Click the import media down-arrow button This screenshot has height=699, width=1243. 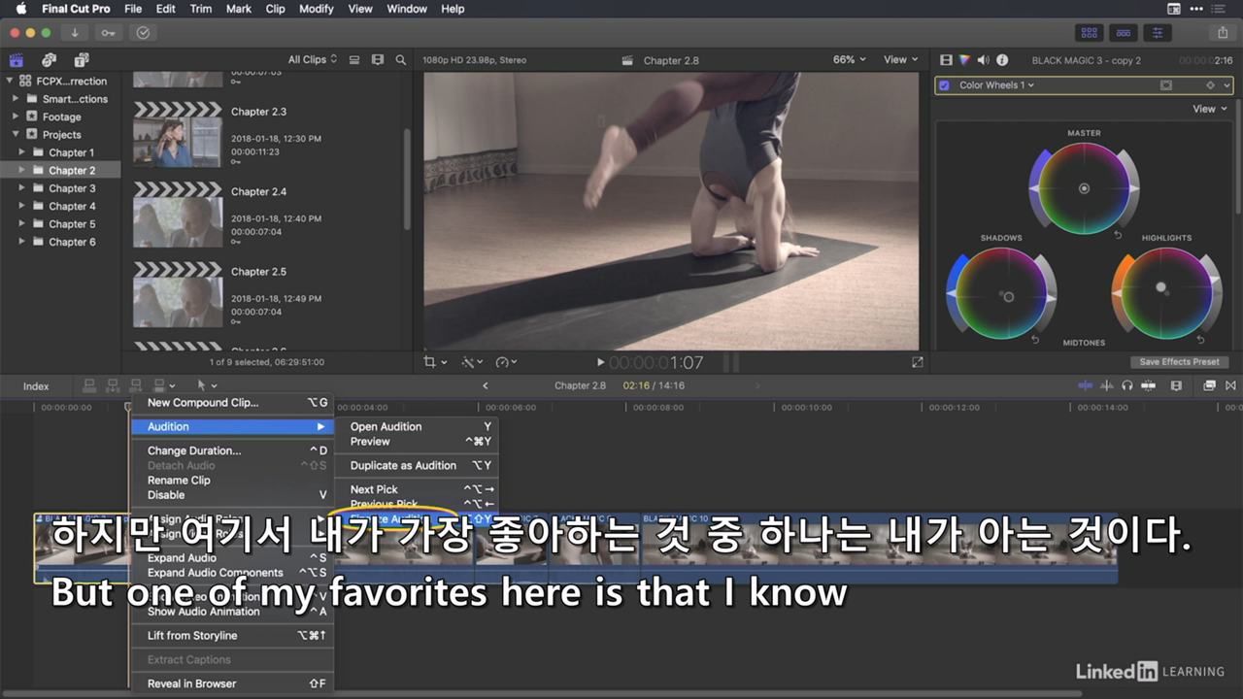tap(75, 33)
